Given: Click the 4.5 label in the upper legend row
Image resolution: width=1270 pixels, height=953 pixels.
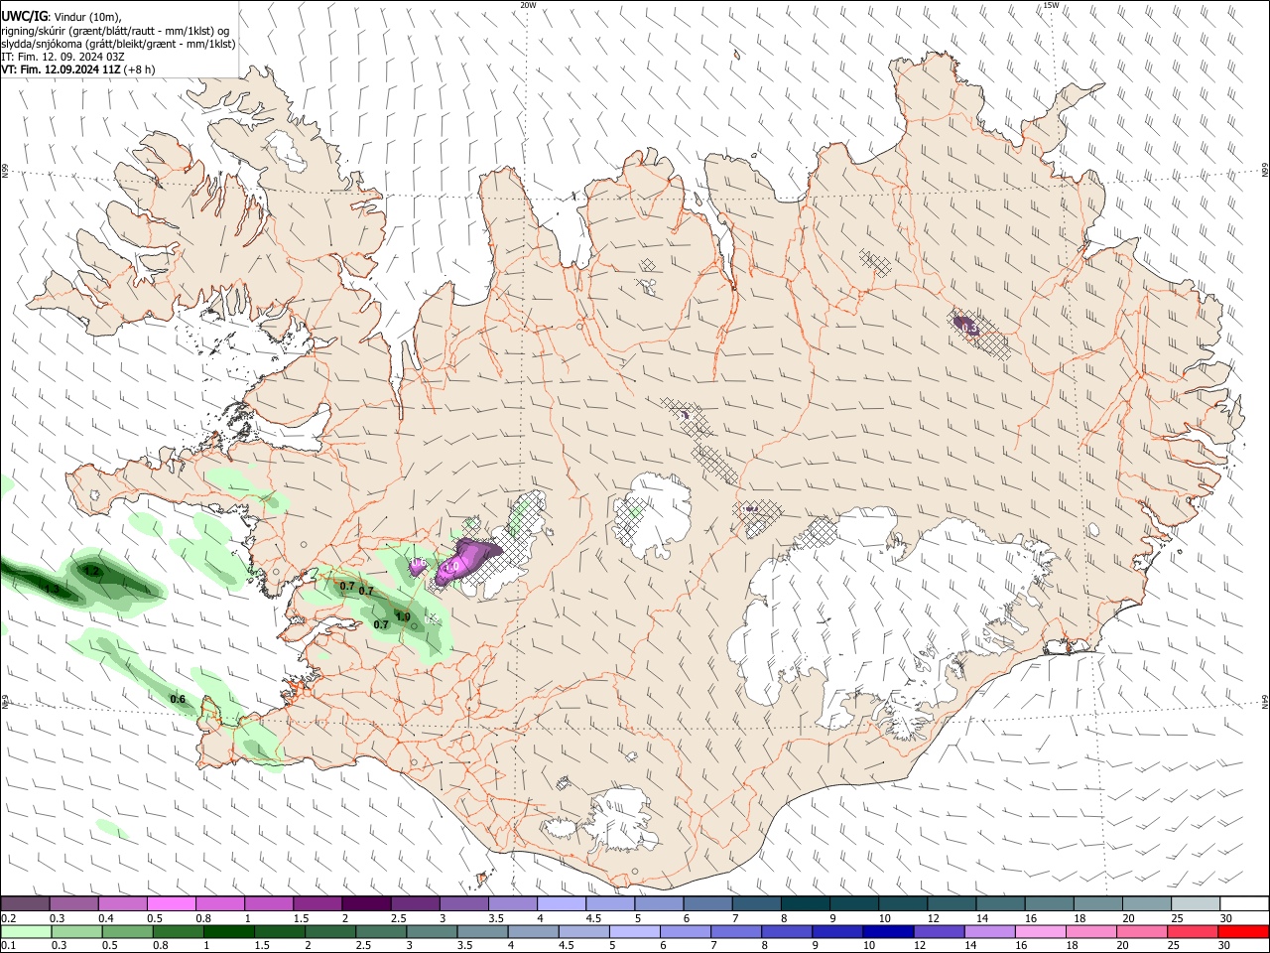Looking at the screenshot, I should coord(593,919).
